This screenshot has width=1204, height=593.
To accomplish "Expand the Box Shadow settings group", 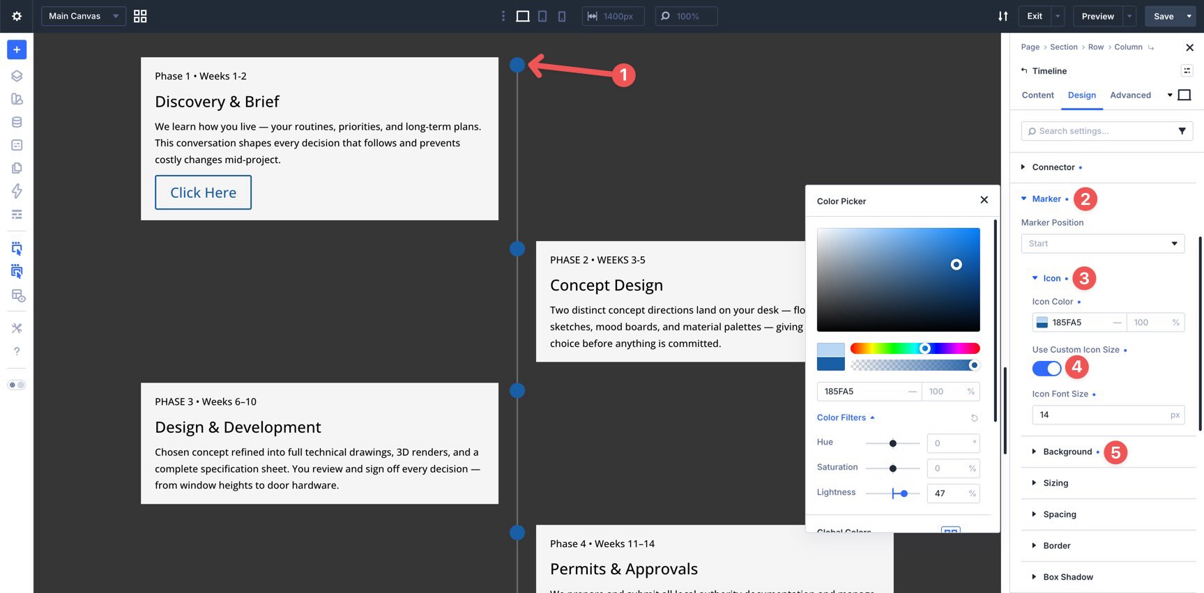I will pos(1062,577).
